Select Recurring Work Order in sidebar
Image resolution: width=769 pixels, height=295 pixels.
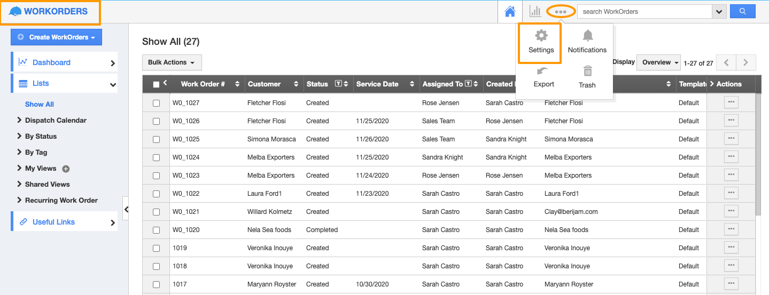61,201
